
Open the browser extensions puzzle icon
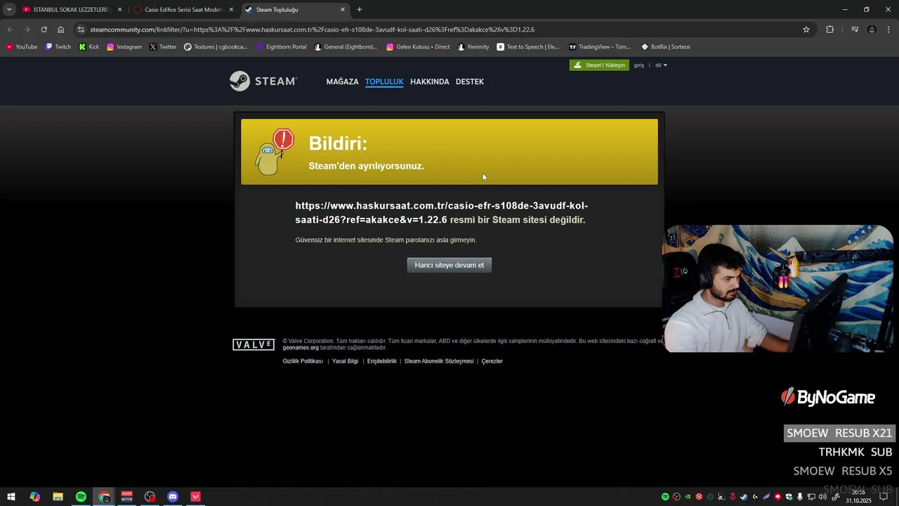tap(830, 30)
